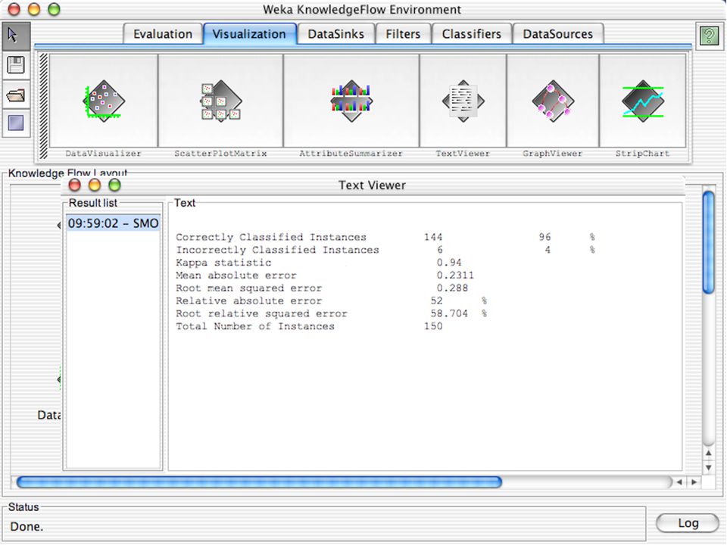
Task: Click the vertical scrollbar thumb of layout
Action: (709, 242)
